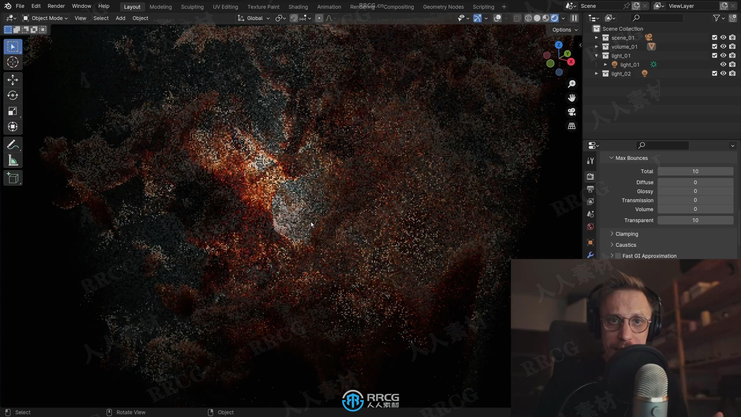
Task: Click the pan view hand icon
Action: pos(572,98)
